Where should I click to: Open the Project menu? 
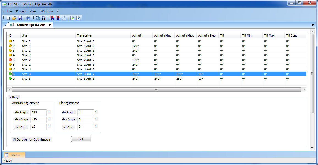(x=21, y=11)
